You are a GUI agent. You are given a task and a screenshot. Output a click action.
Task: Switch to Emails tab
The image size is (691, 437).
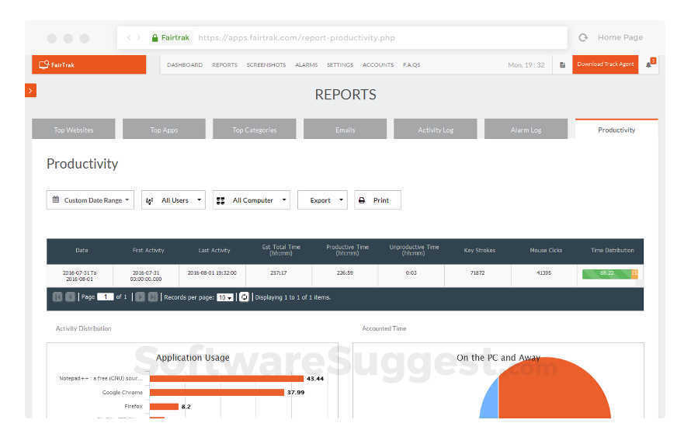345,129
